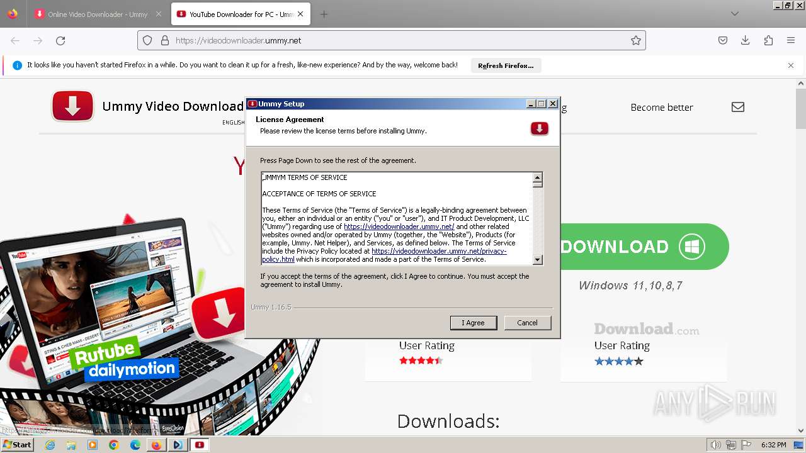Open the privacy policy link in license text
Screen dimensions: 806x453
384,255
